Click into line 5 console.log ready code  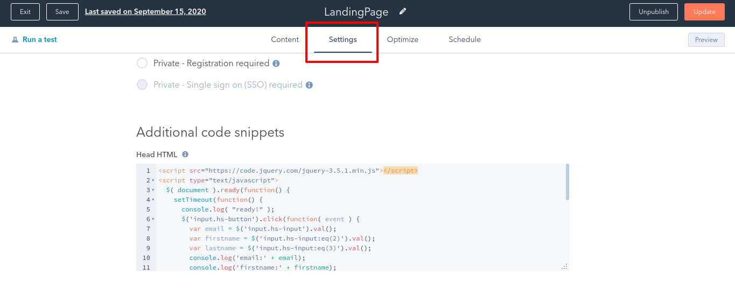click(228, 210)
